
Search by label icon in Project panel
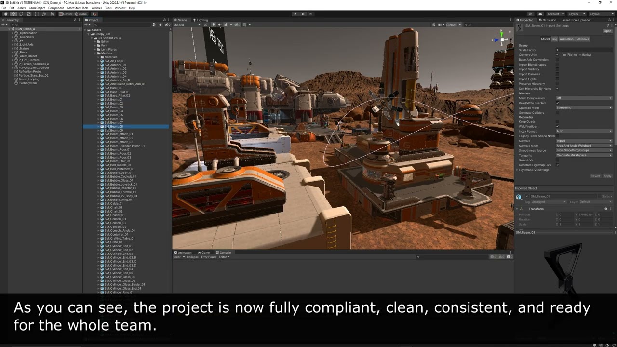(x=161, y=25)
